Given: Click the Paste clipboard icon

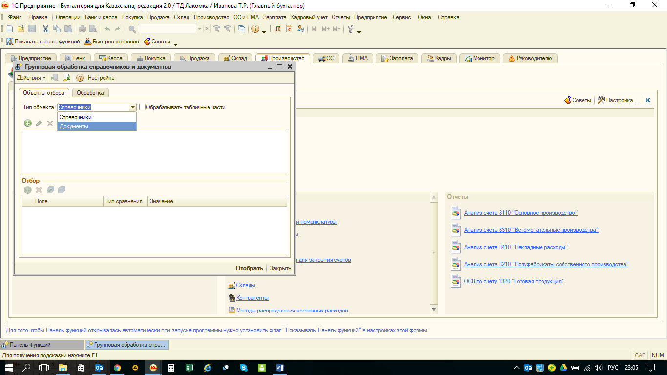Looking at the screenshot, I should point(68,29).
